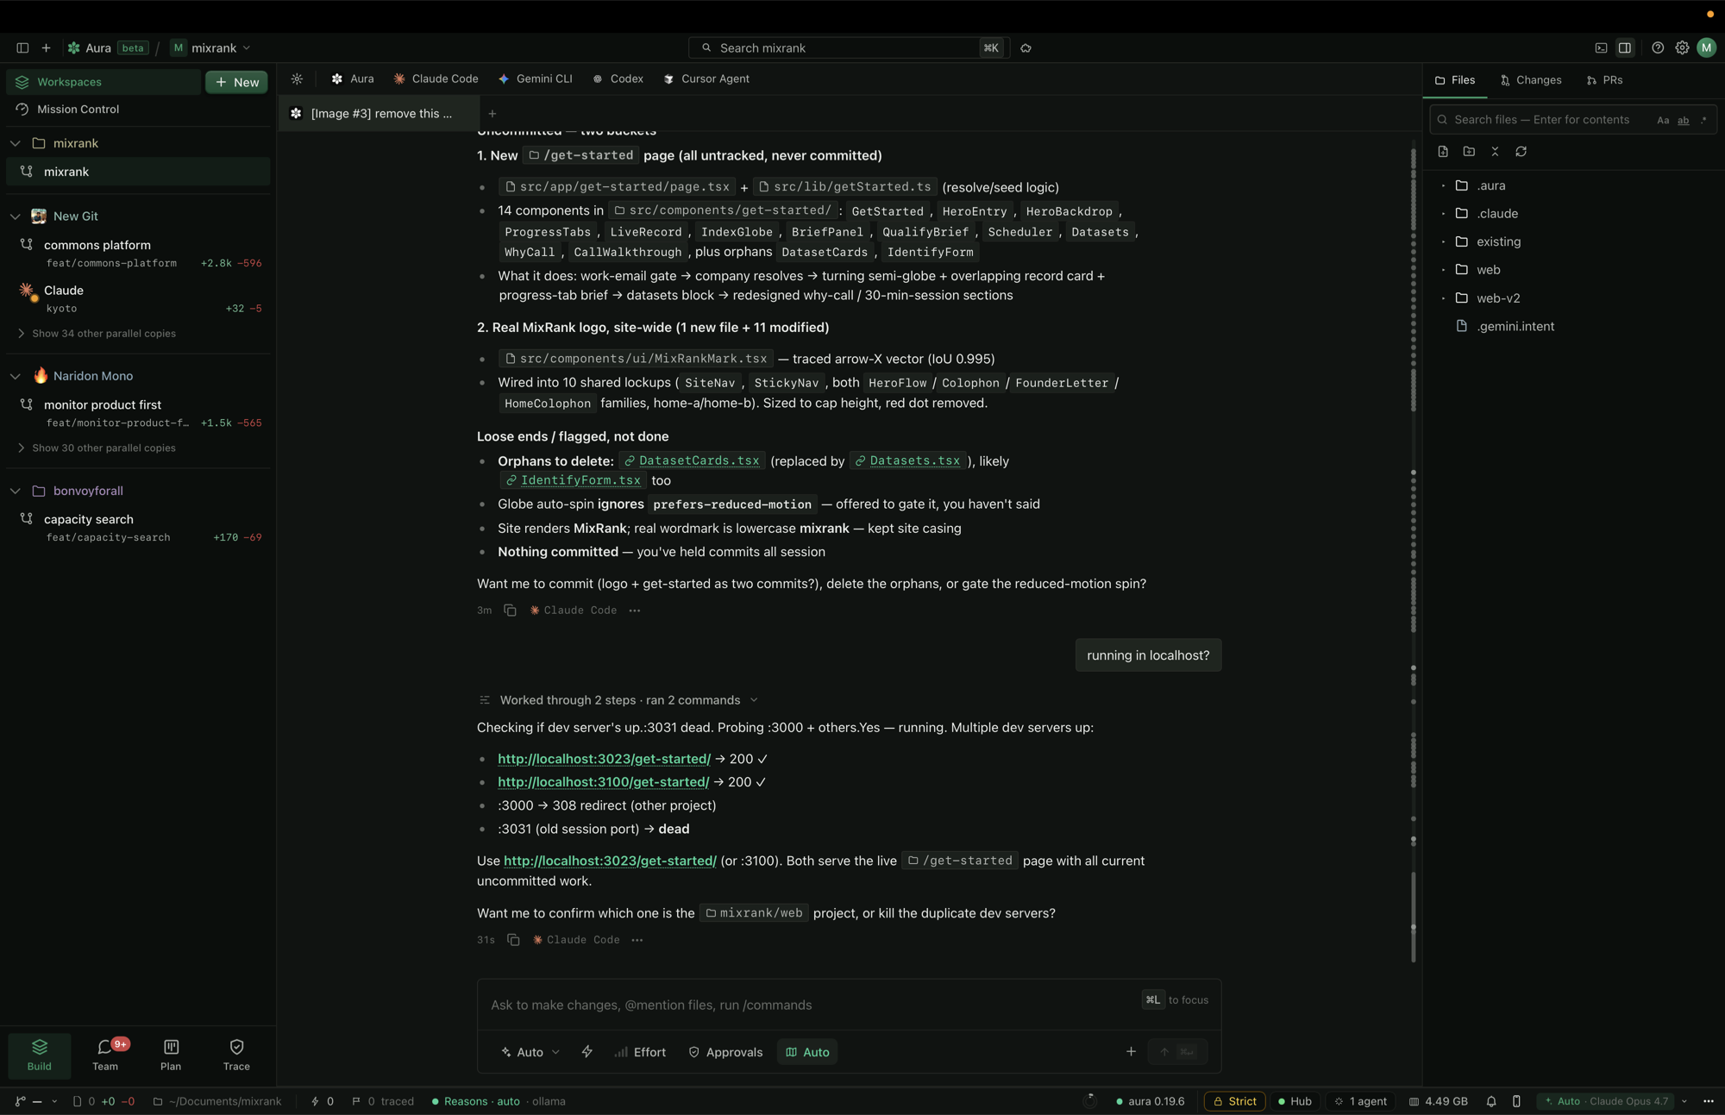Expand Worked through 2 steps summary
Viewport: 1725px width, 1115px height.
click(x=618, y=700)
